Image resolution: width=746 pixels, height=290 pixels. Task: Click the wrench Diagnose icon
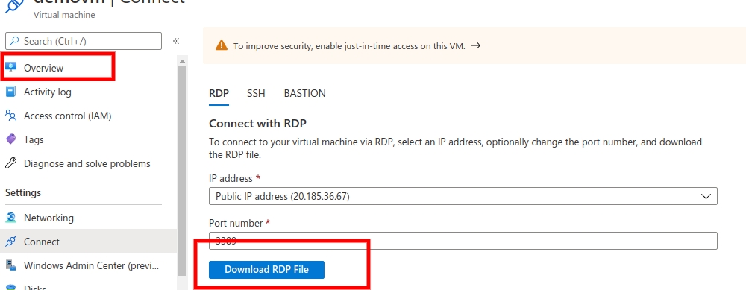10,163
